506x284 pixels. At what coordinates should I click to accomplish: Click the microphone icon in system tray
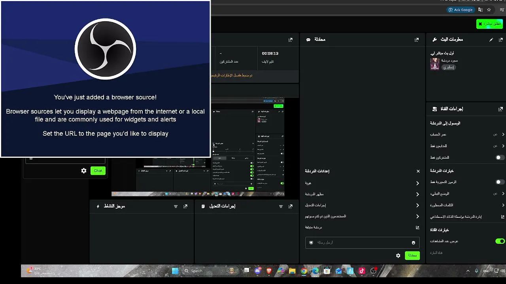pyautogui.click(x=476, y=271)
